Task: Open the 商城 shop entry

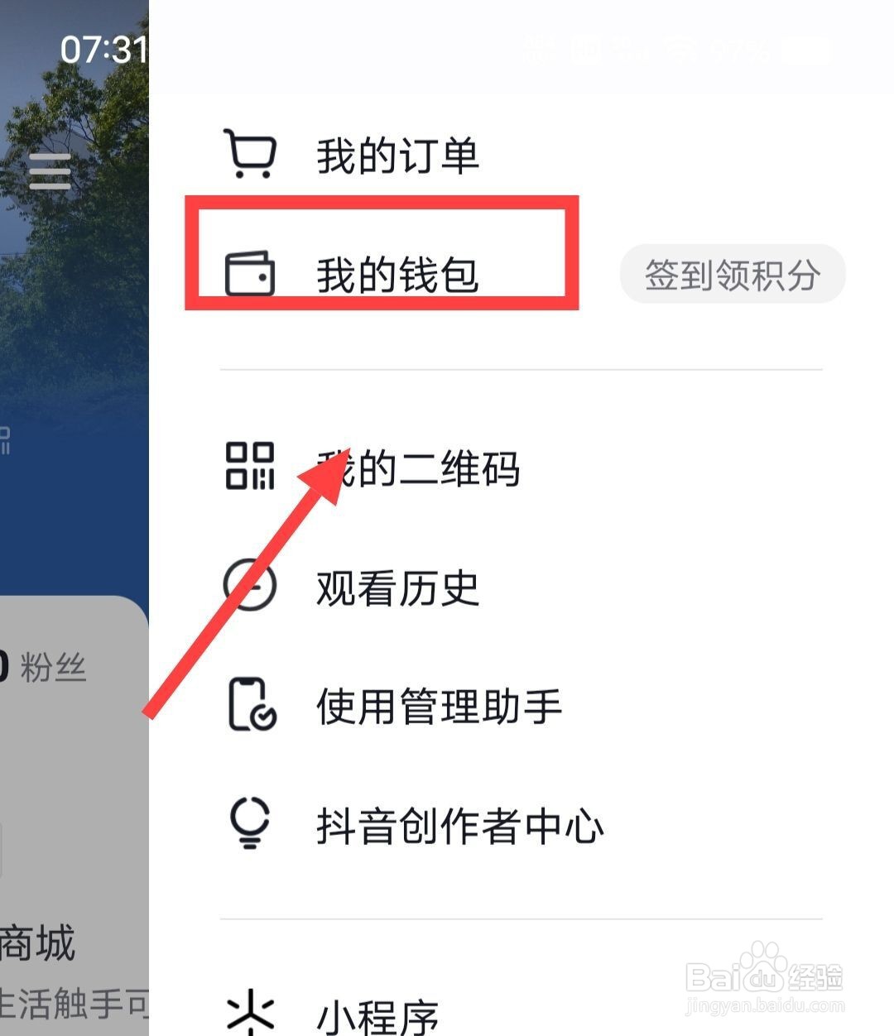Action: 37,942
